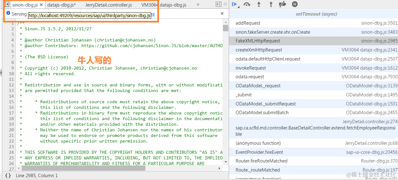The image size is (398, 180).
Task: Click the Step out of current function icon
Action: click(x=271, y=4)
